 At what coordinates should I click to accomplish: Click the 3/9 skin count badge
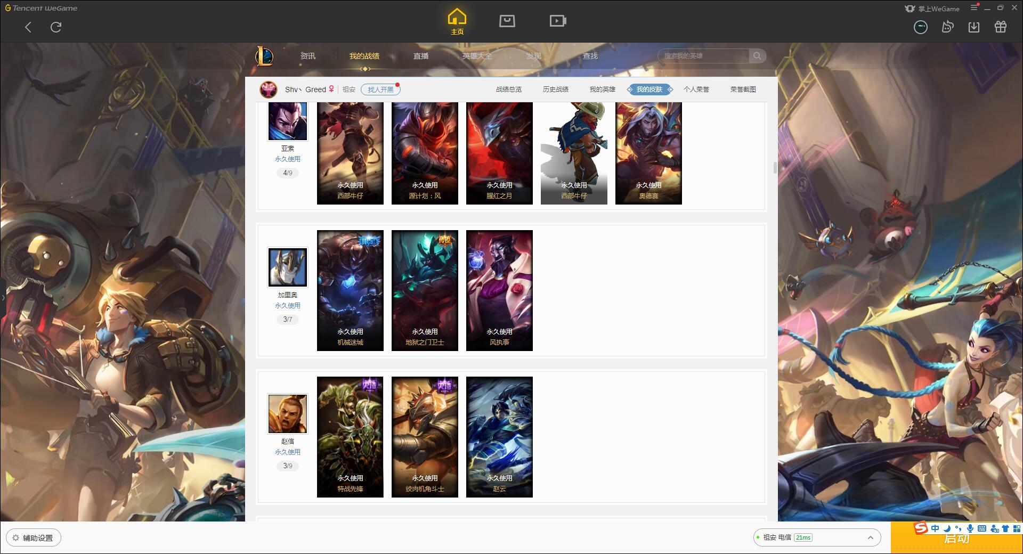pos(288,466)
